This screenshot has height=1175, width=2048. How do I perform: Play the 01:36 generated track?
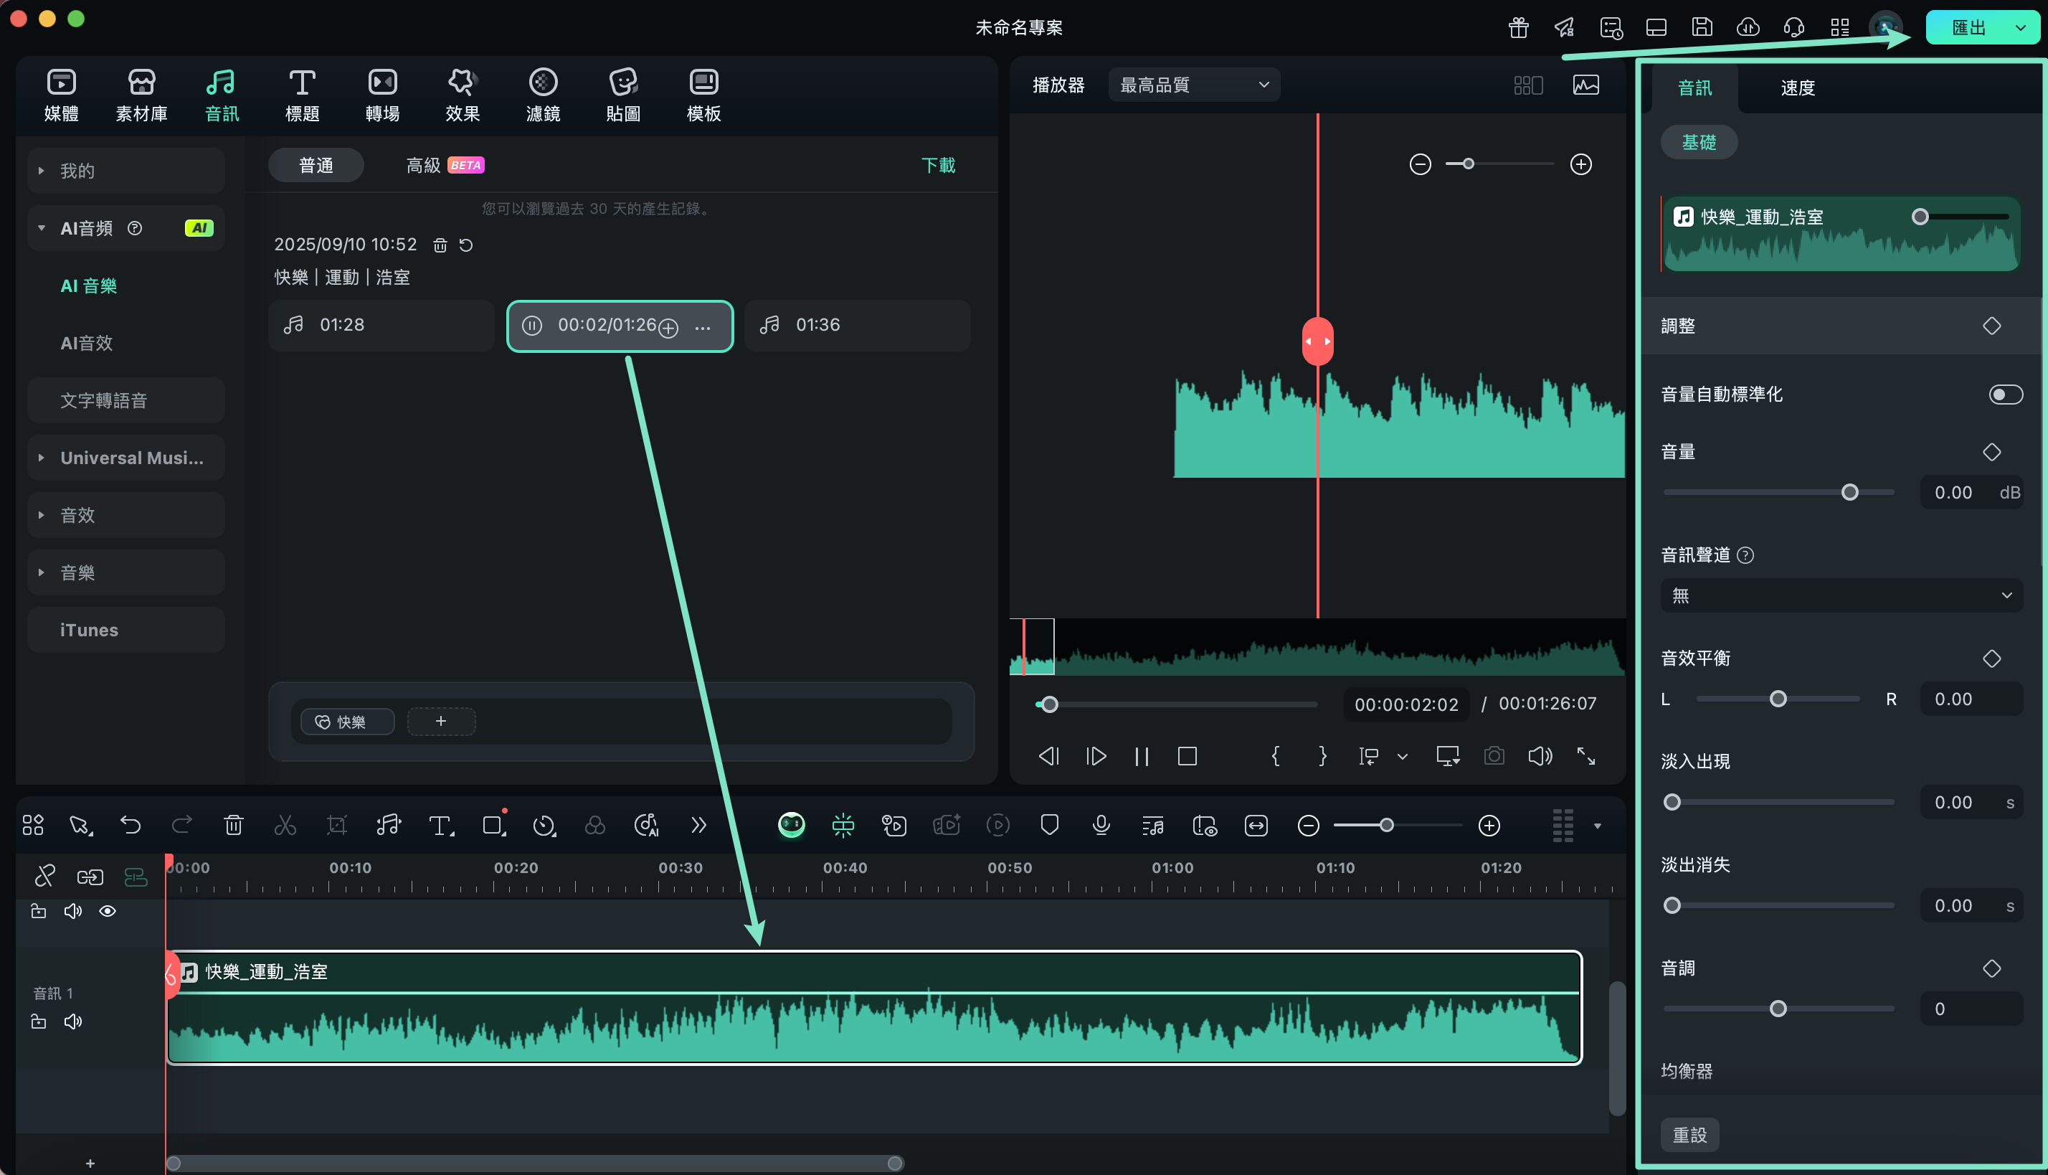(857, 325)
